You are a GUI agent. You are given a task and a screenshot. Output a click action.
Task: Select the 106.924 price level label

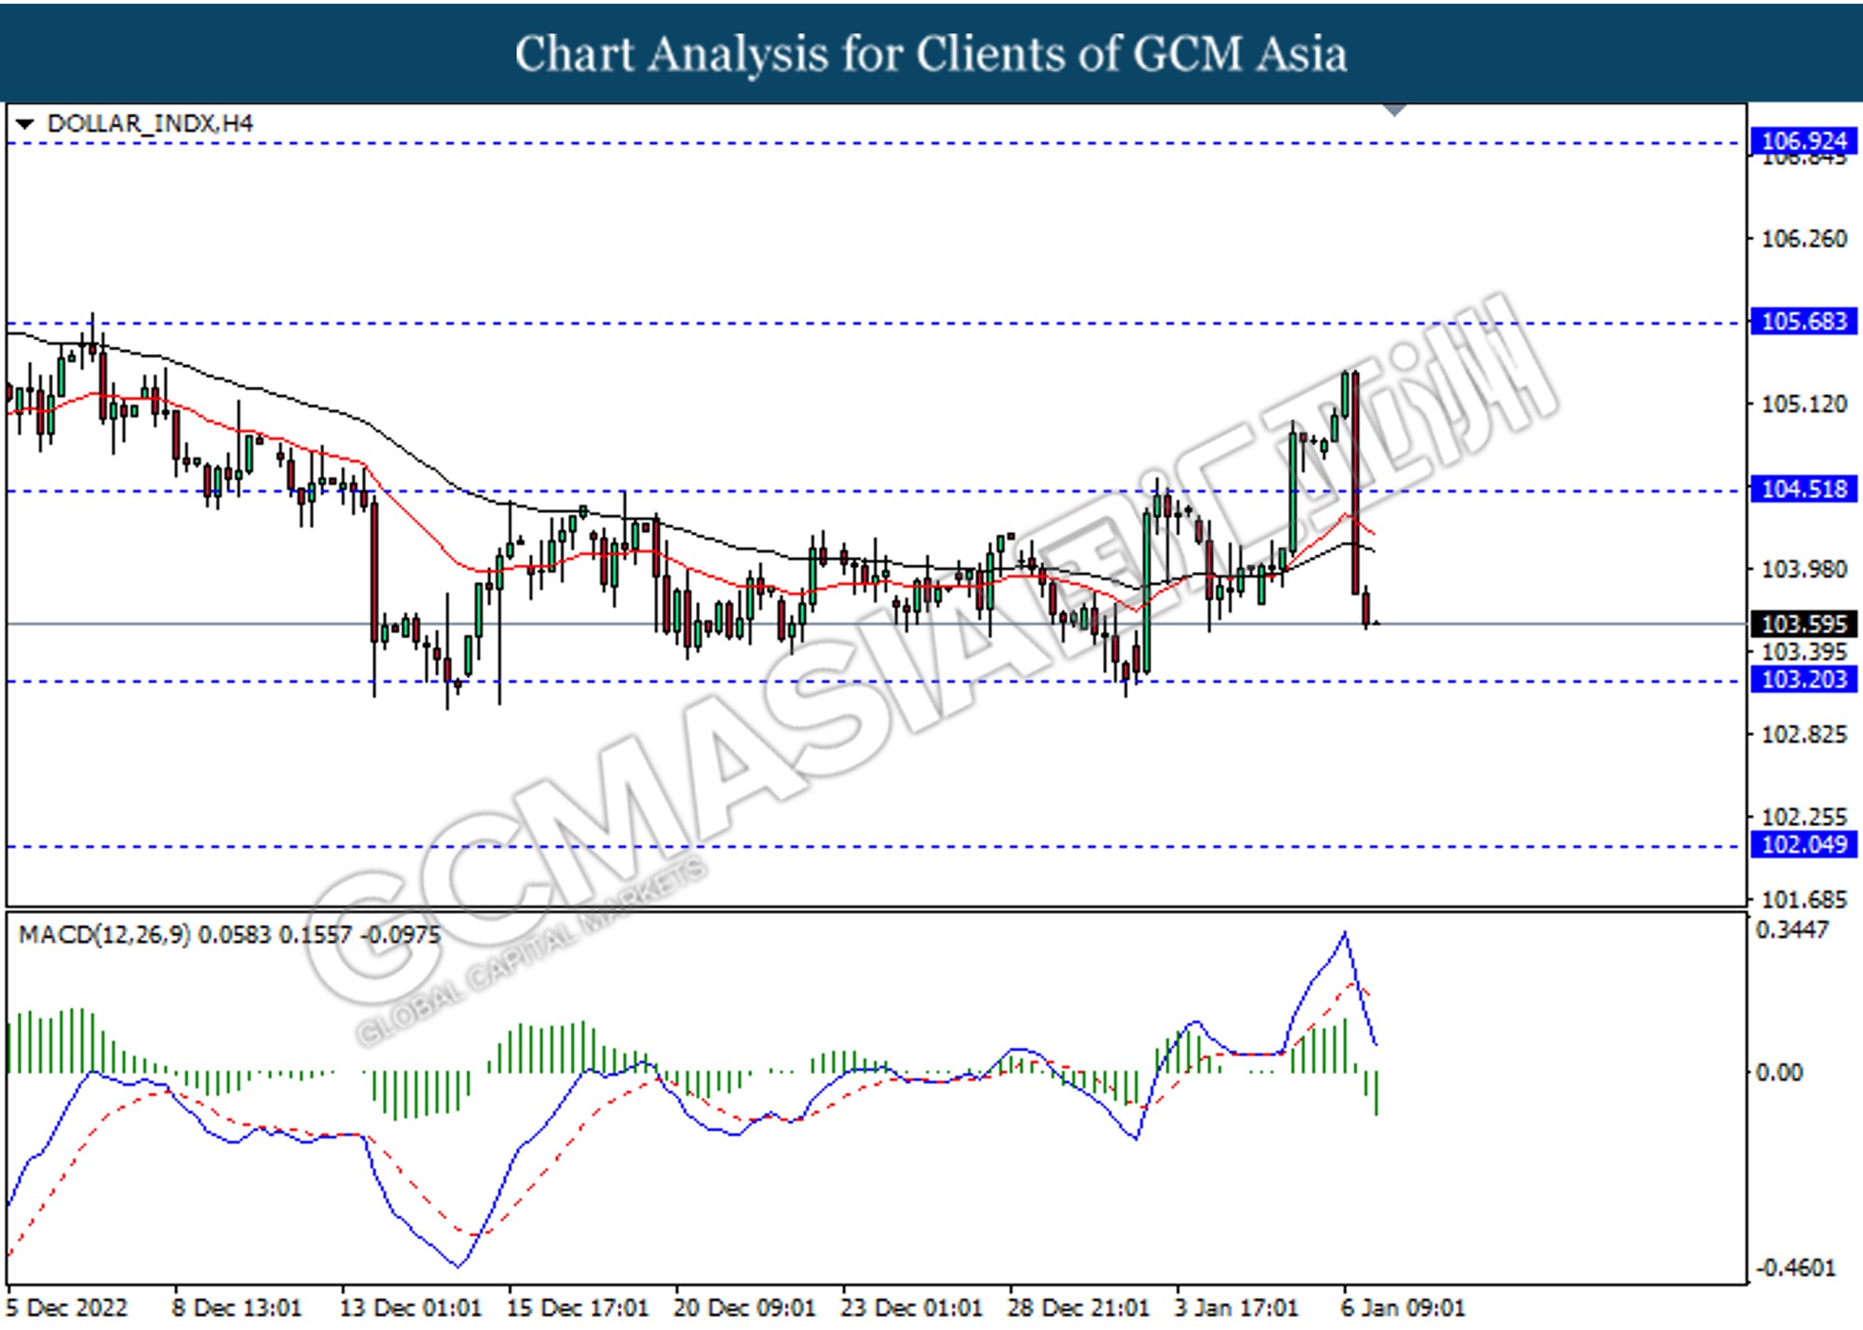pyautogui.click(x=1803, y=142)
